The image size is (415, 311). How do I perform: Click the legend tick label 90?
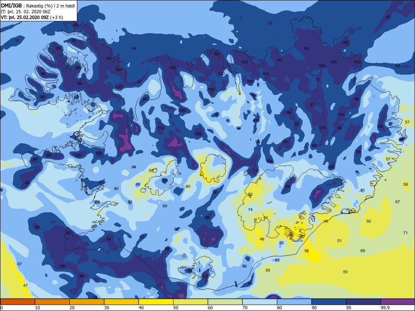coord(314,308)
